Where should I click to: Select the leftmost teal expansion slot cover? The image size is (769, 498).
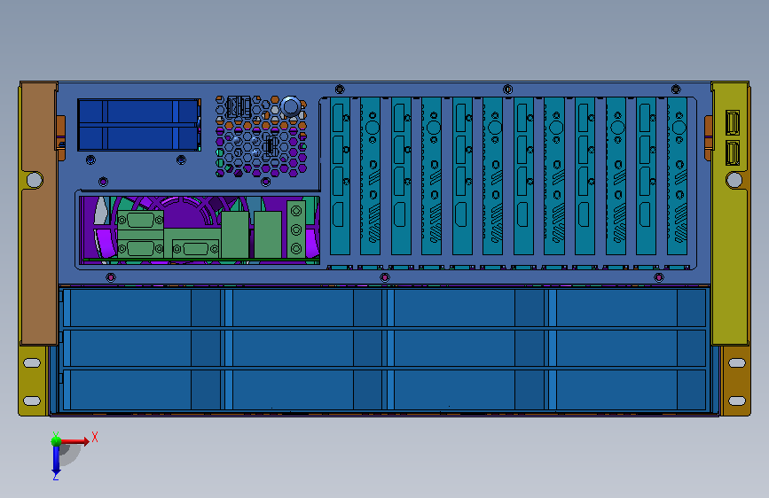pos(340,176)
